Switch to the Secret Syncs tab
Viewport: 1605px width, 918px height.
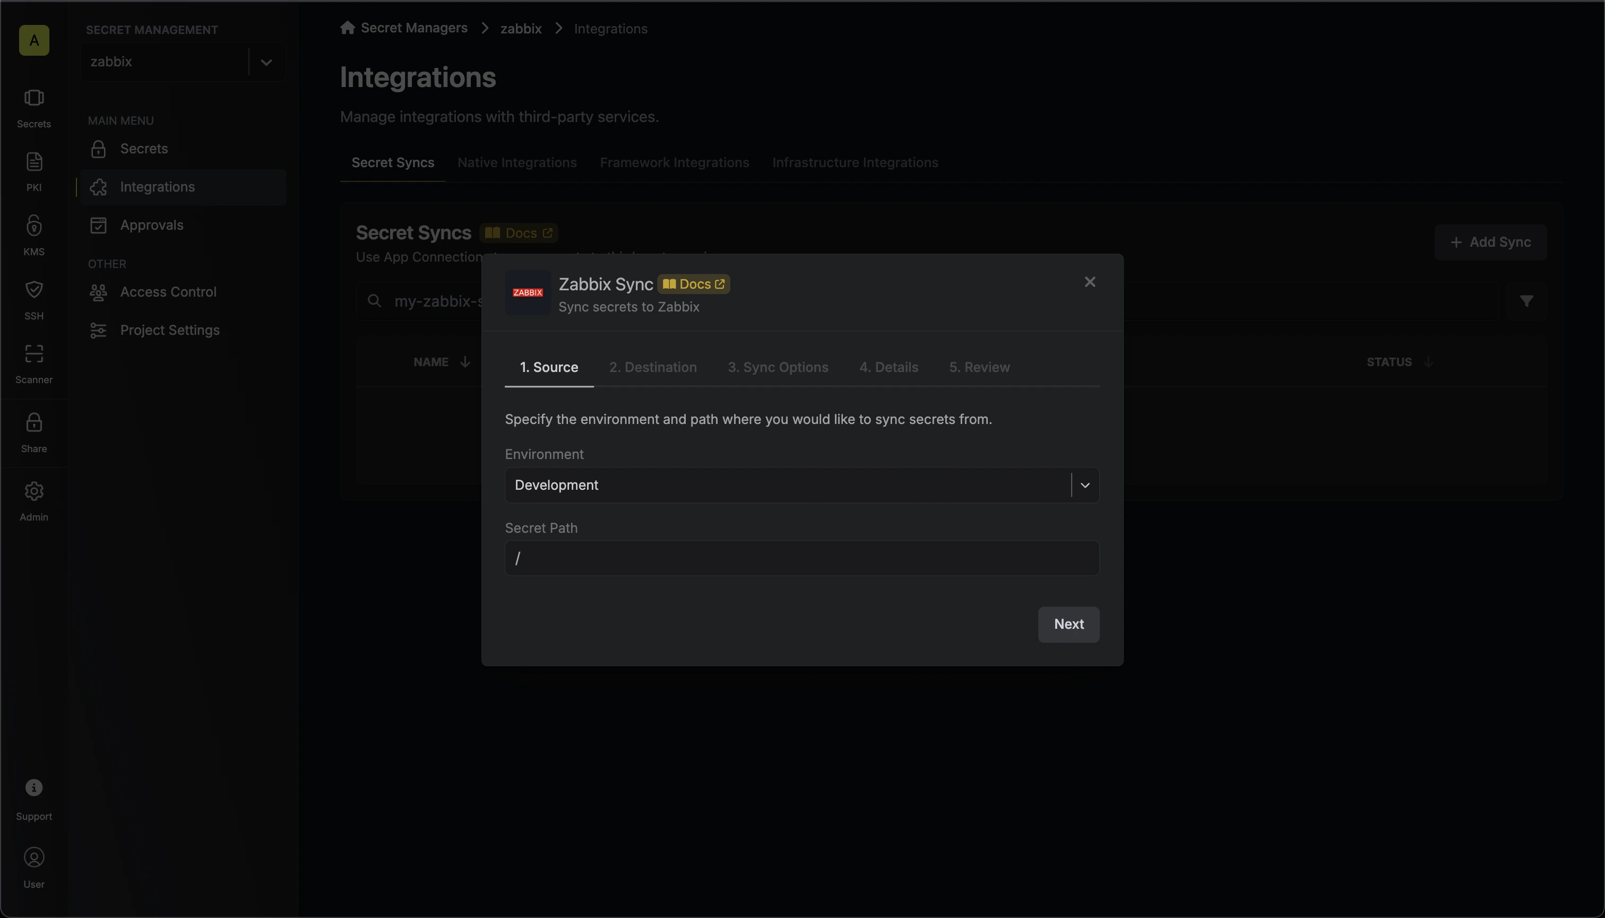[393, 163]
